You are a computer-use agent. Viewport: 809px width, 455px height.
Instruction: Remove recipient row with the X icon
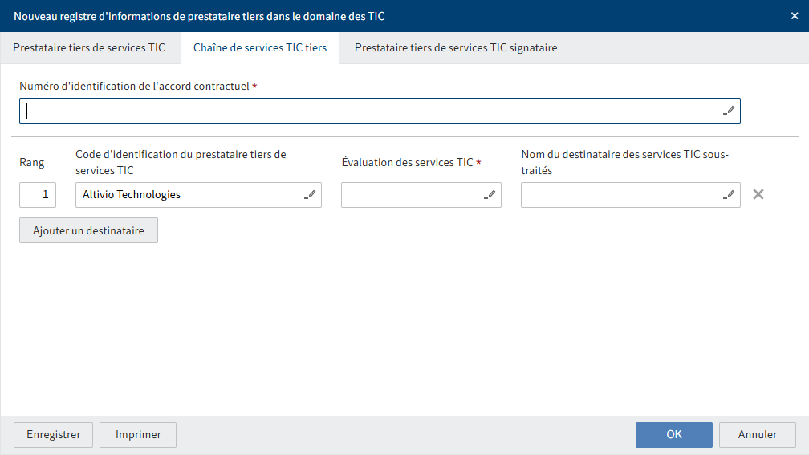click(x=758, y=194)
